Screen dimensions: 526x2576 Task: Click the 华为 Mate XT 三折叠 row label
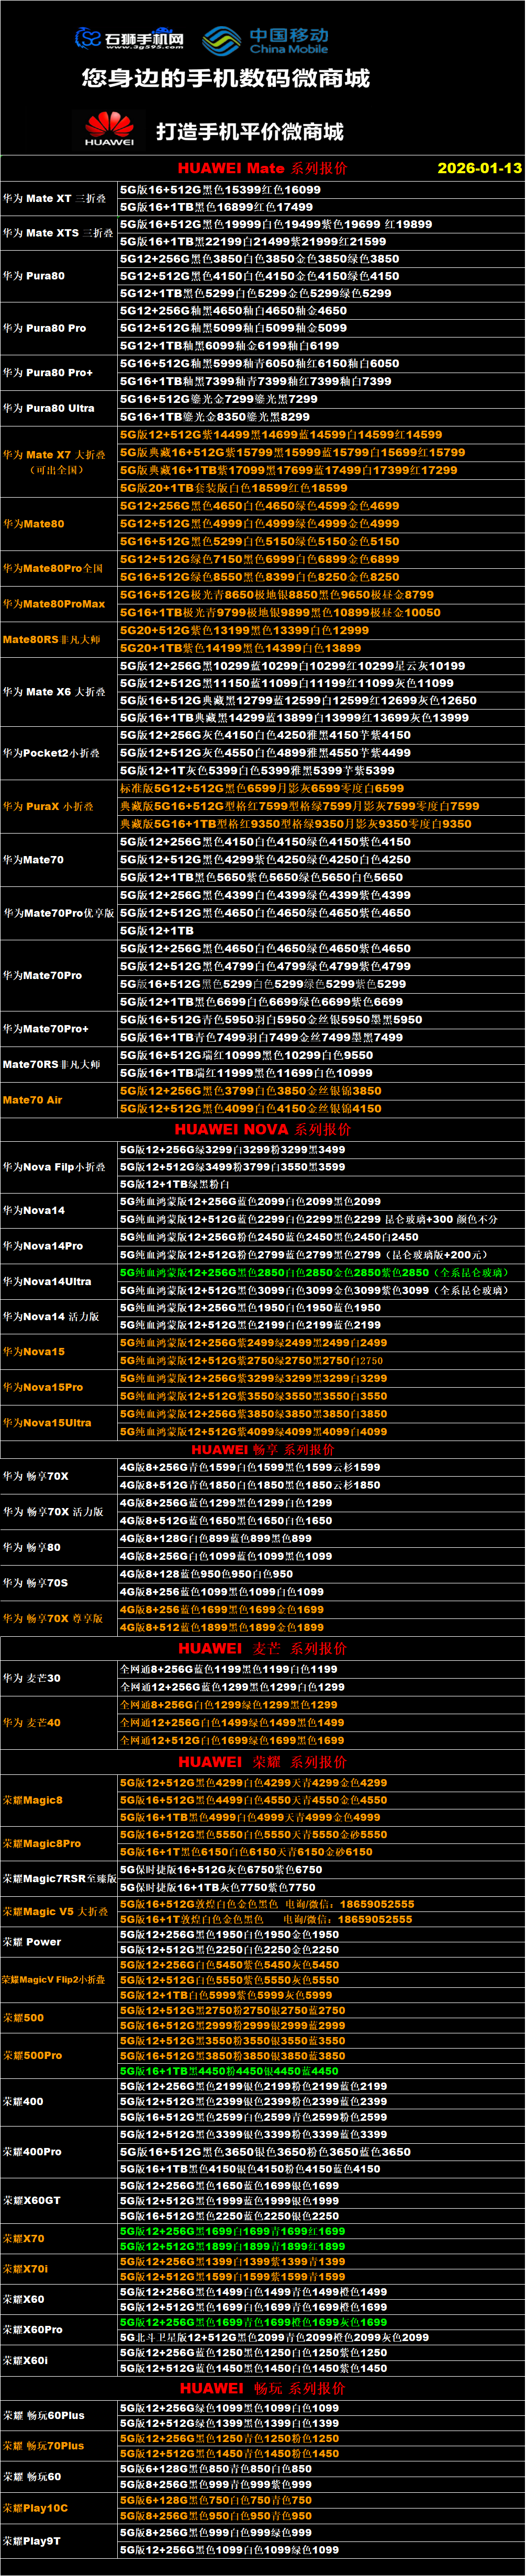[x=54, y=198]
